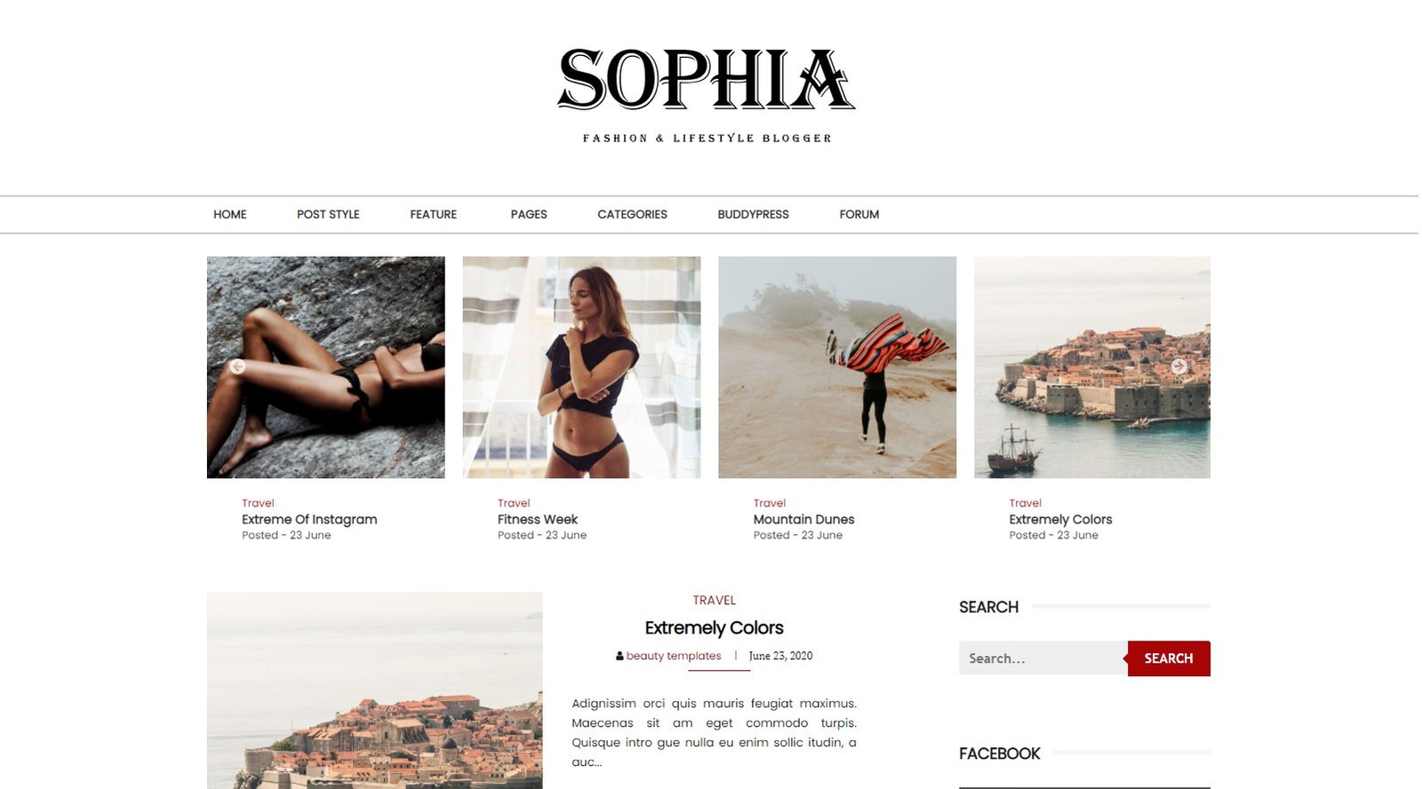Image resolution: width=1422 pixels, height=789 pixels.
Task: Click the next slide arrow on the carousel
Action: (1178, 367)
